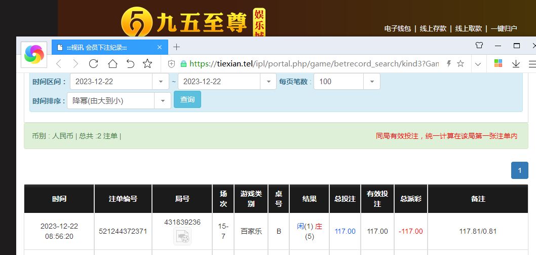This screenshot has width=536, height=255.
Task: Click the skin shirt icon in title bar
Action: tap(479, 45)
